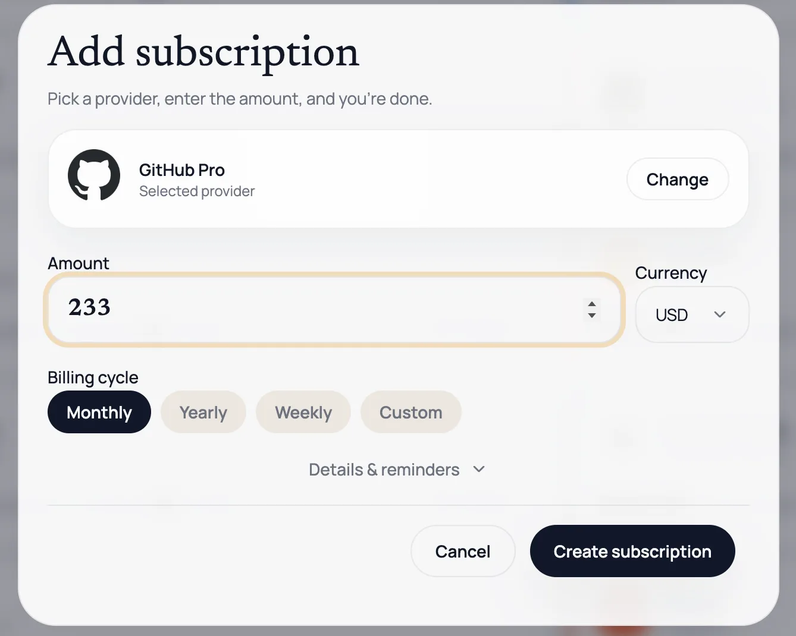The image size is (796, 636).
Task: Click the stepper down arrow in Amount field
Action: pyautogui.click(x=592, y=316)
